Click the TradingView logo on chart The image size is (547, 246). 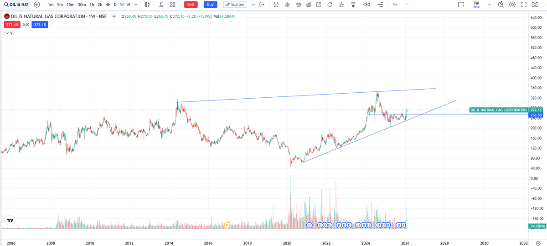tap(10, 221)
